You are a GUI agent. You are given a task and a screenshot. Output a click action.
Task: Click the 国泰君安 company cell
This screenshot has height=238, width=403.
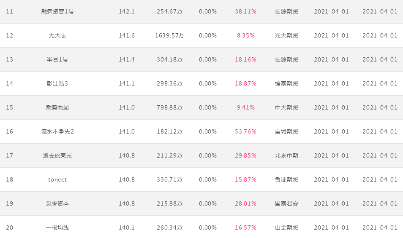286,203
